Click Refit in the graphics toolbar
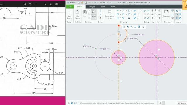 (x=124, y=27)
